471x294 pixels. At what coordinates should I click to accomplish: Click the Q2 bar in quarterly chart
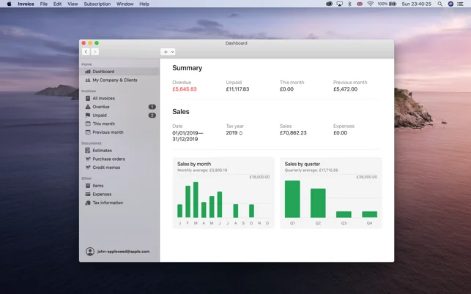point(318,203)
